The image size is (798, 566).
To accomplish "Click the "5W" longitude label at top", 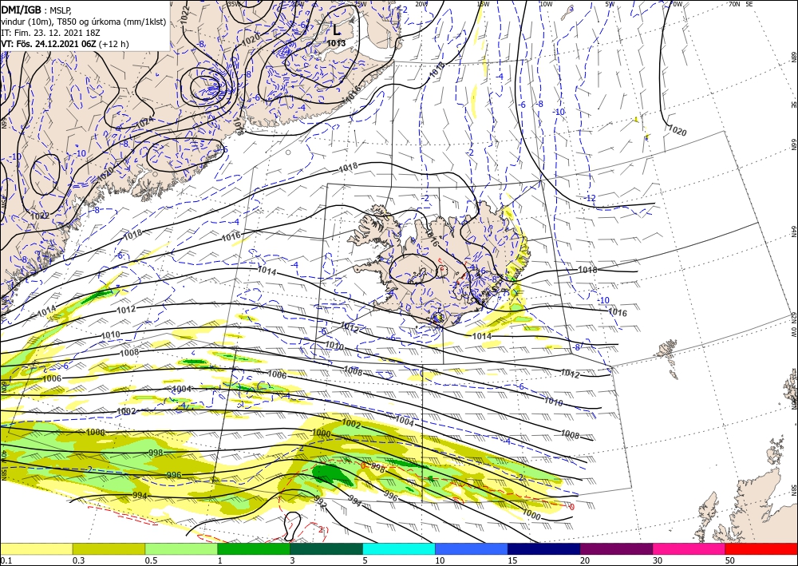I will pyautogui.click(x=610, y=4).
